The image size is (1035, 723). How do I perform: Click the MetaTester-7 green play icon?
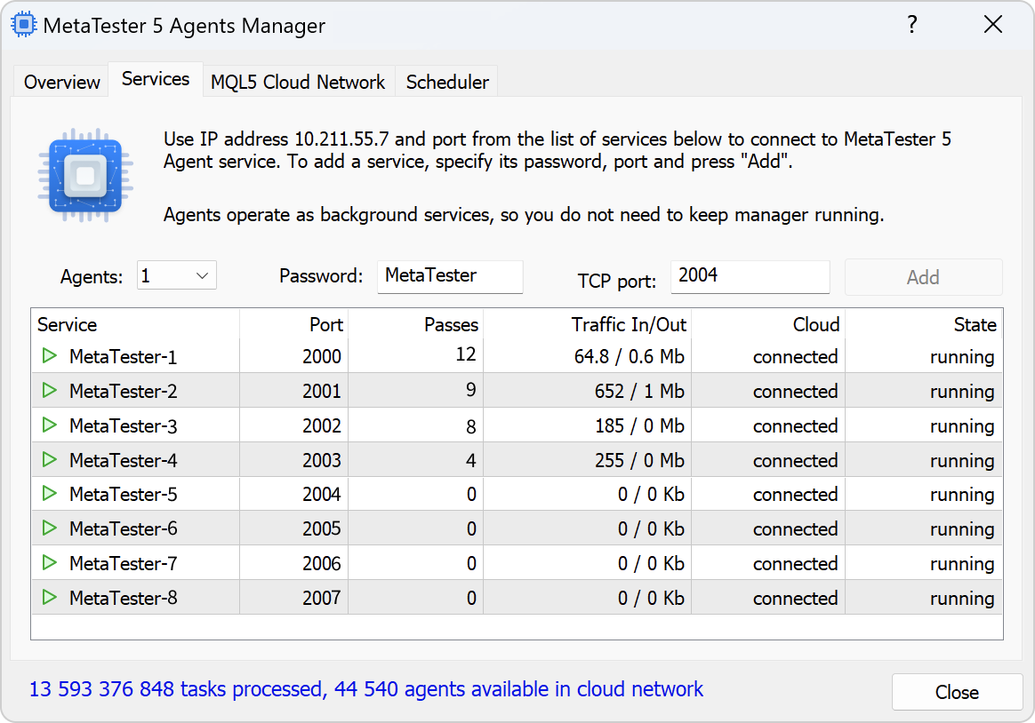coord(50,563)
